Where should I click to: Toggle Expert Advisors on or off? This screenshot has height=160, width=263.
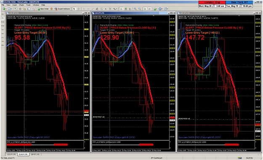[x=62, y=9]
